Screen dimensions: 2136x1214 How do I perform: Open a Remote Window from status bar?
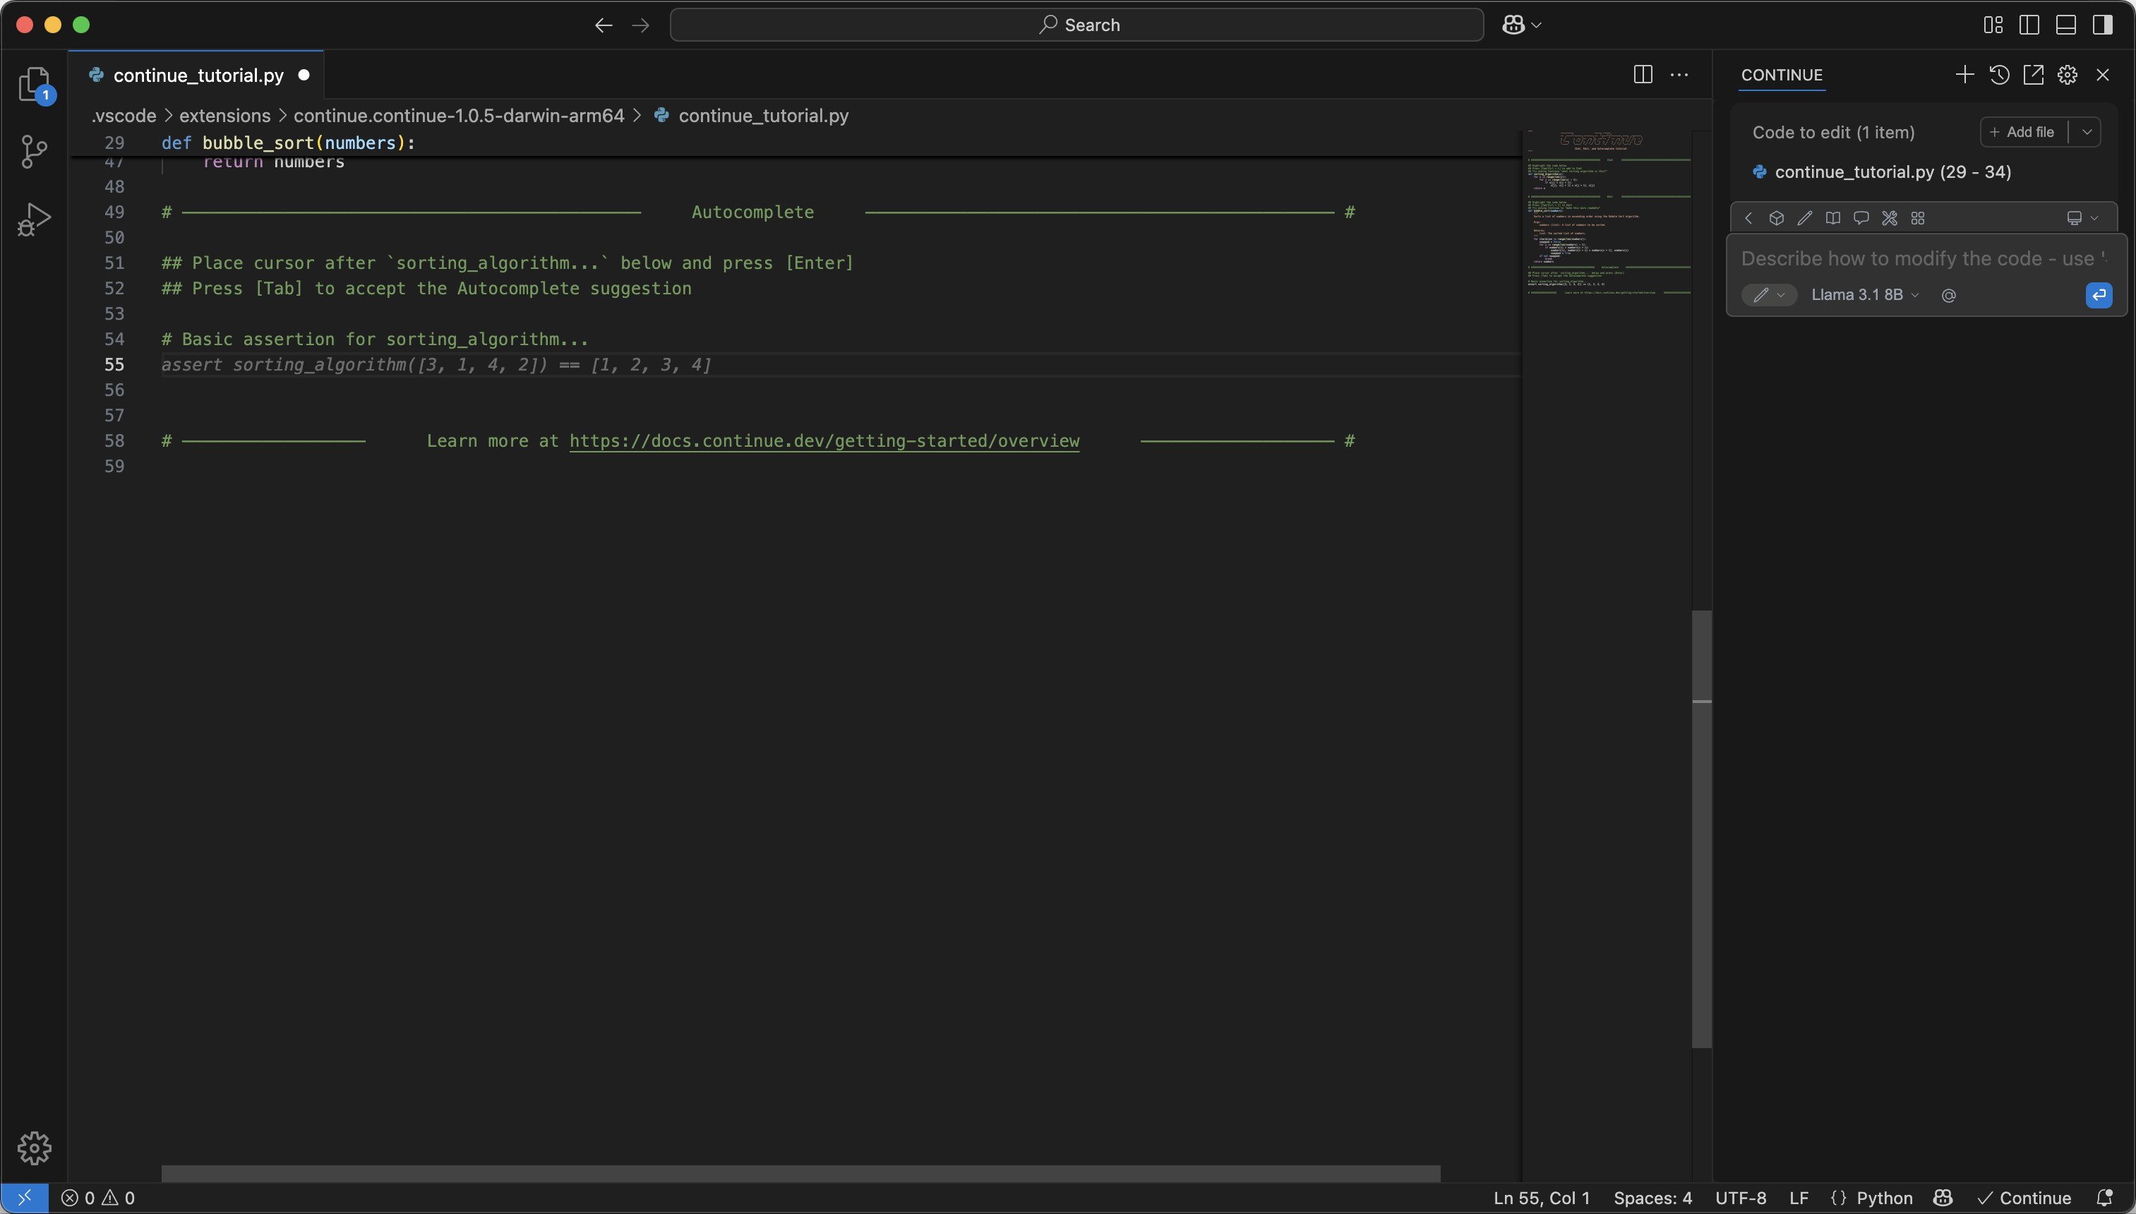click(x=24, y=1197)
